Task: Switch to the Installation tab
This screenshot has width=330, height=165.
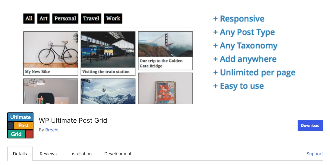Action: coord(80,154)
